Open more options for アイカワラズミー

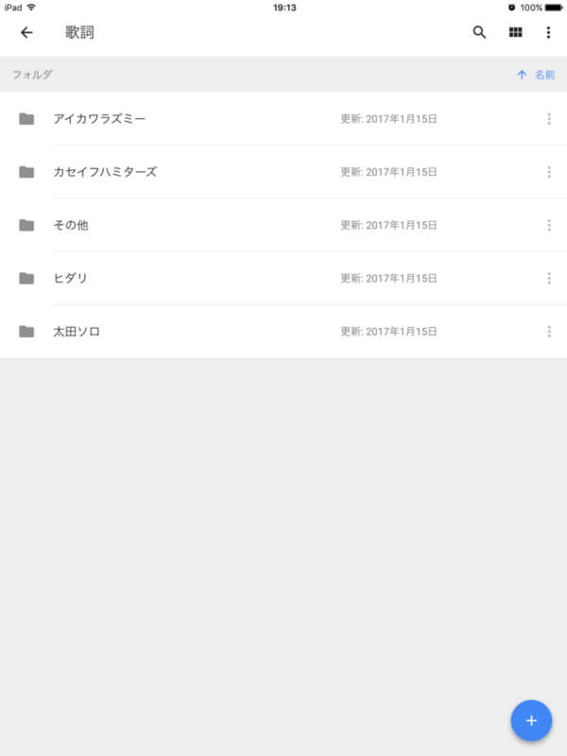(x=548, y=119)
